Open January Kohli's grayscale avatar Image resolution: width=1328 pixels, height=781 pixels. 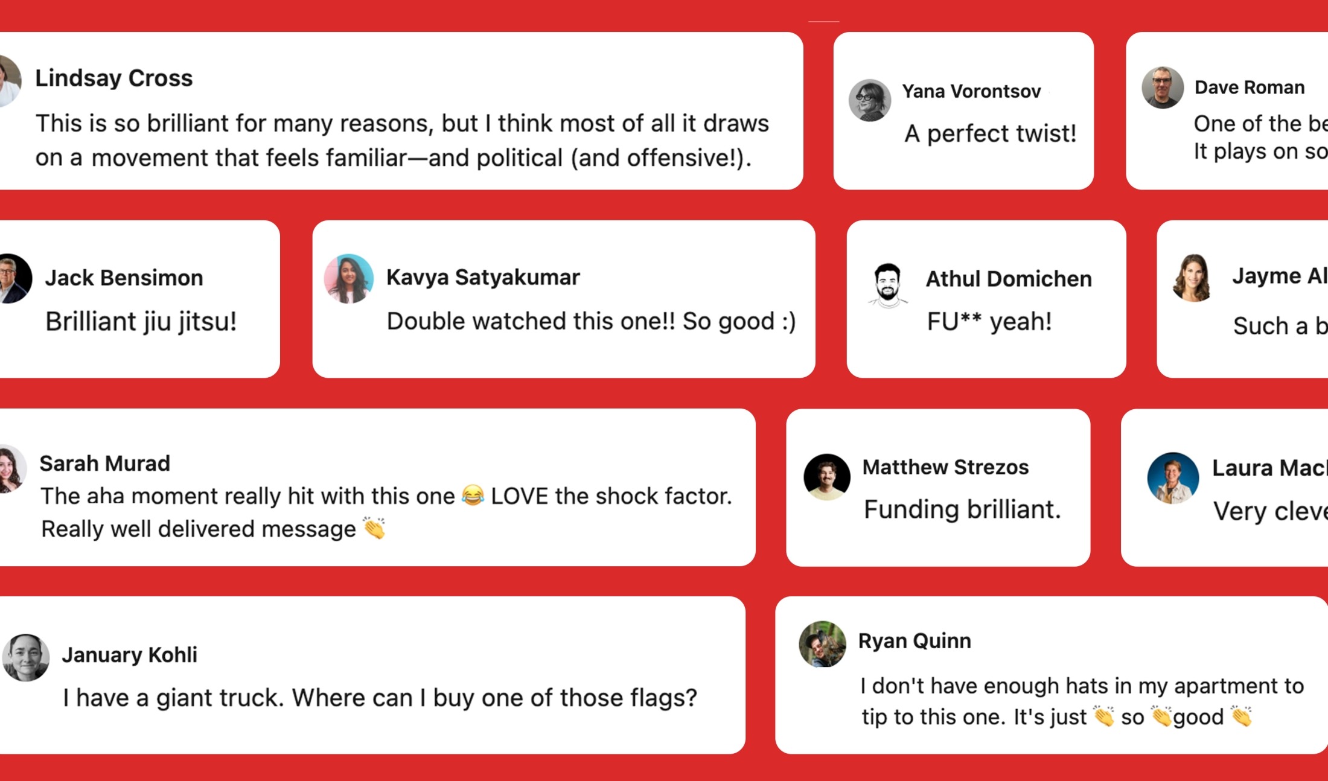point(26,657)
